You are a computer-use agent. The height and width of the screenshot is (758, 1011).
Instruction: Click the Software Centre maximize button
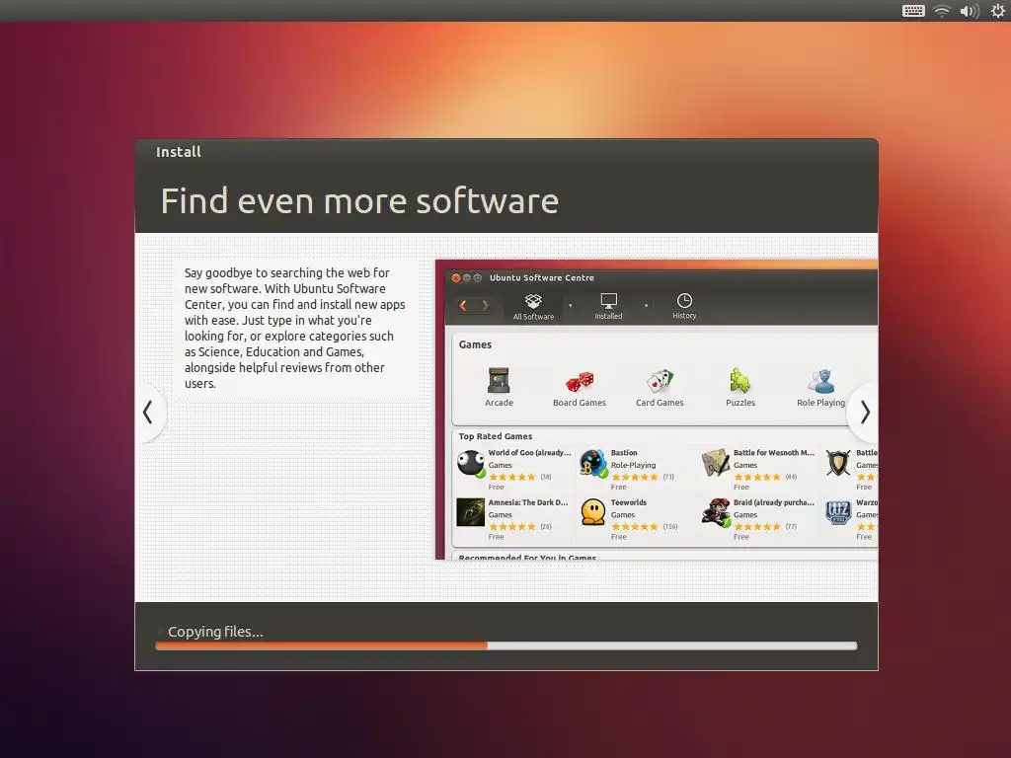pyautogui.click(x=477, y=277)
